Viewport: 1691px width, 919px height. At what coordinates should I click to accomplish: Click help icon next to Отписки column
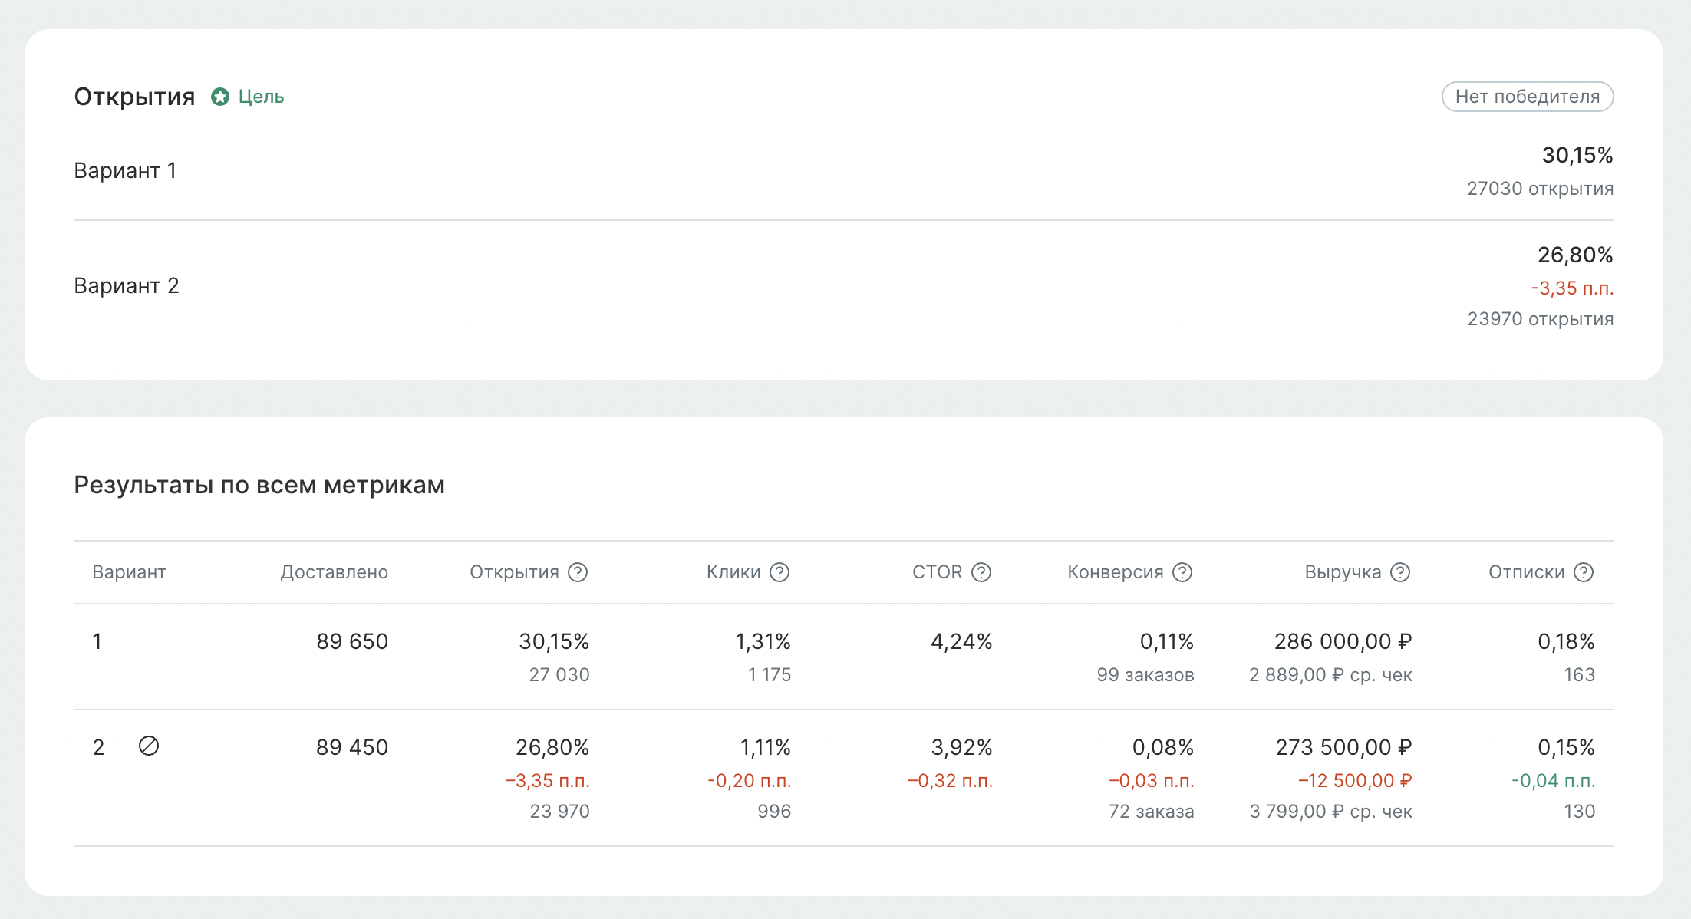click(x=1584, y=572)
